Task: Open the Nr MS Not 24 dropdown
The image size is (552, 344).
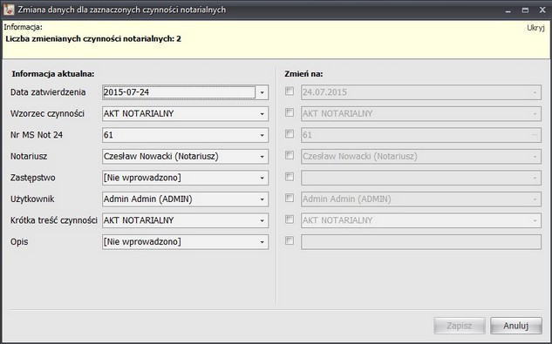Action: (262, 135)
